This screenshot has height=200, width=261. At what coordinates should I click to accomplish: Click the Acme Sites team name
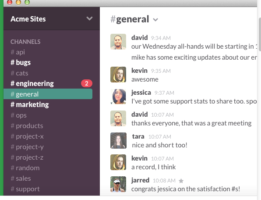pyautogui.click(x=28, y=19)
